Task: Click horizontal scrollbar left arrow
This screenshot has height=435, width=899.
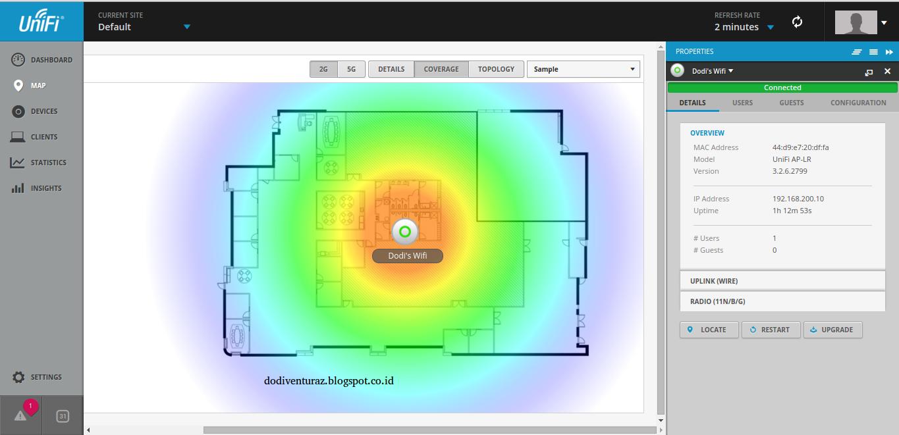Action: [x=88, y=430]
